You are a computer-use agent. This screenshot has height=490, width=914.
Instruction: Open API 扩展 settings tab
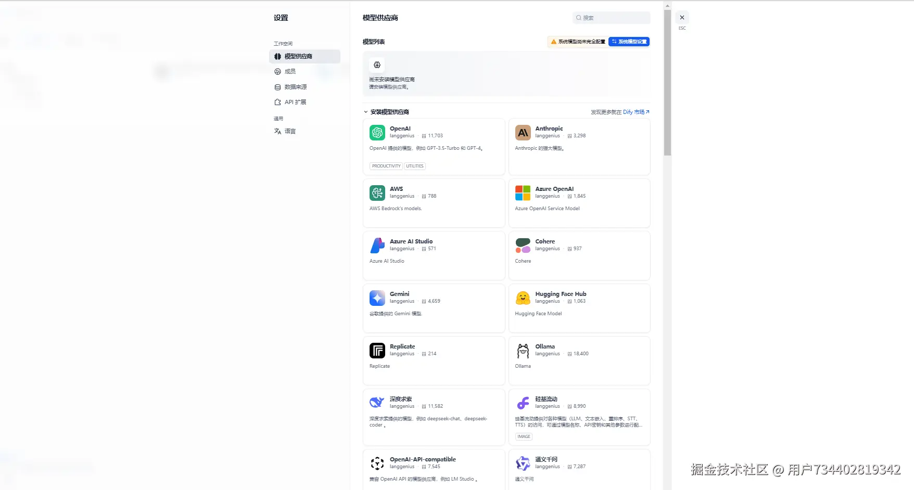pyautogui.click(x=304, y=102)
